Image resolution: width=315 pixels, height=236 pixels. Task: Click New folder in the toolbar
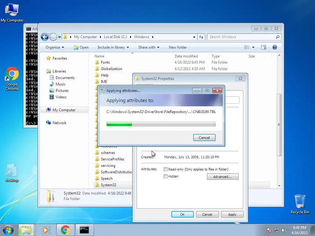[178, 47]
